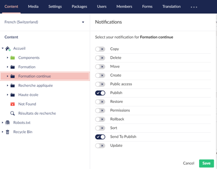Click the Formation folder icon
Image resolution: width=217 pixels, height=169 pixels.
pos(12,67)
